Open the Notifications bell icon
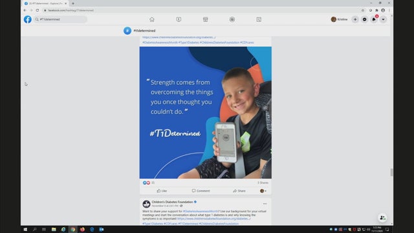 click(374, 19)
